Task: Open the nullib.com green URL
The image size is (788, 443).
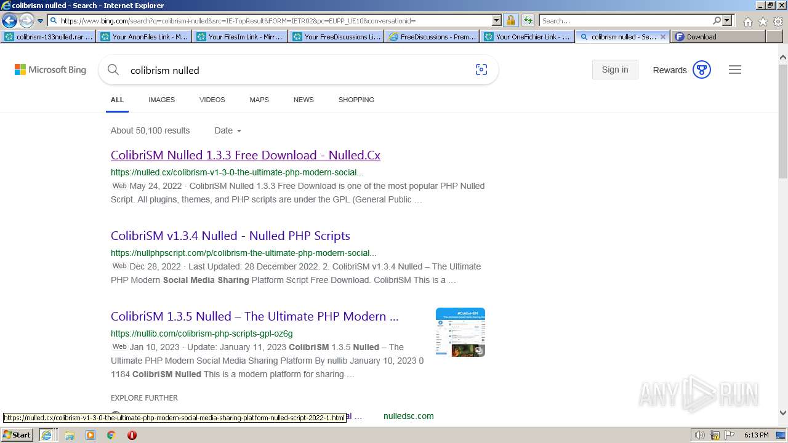Action: [202, 333]
